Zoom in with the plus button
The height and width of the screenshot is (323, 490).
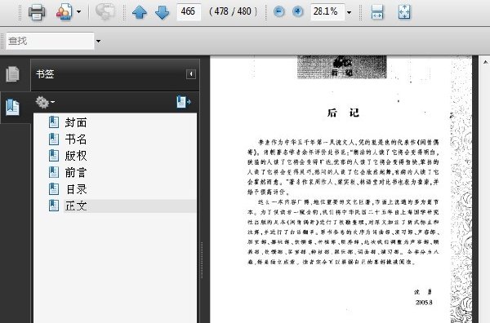pos(297,12)
